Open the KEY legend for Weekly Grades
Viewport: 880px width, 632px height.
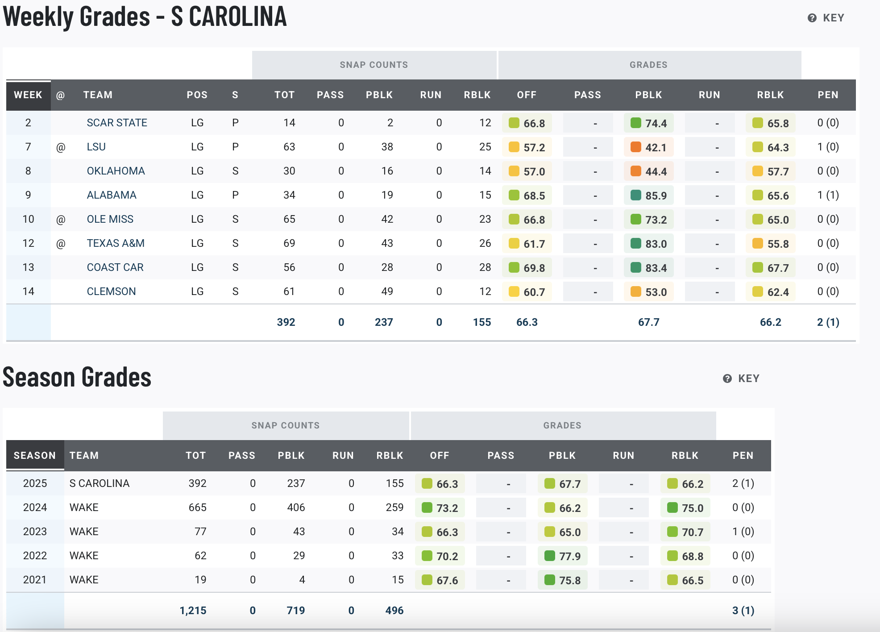[x=833, y=18]
